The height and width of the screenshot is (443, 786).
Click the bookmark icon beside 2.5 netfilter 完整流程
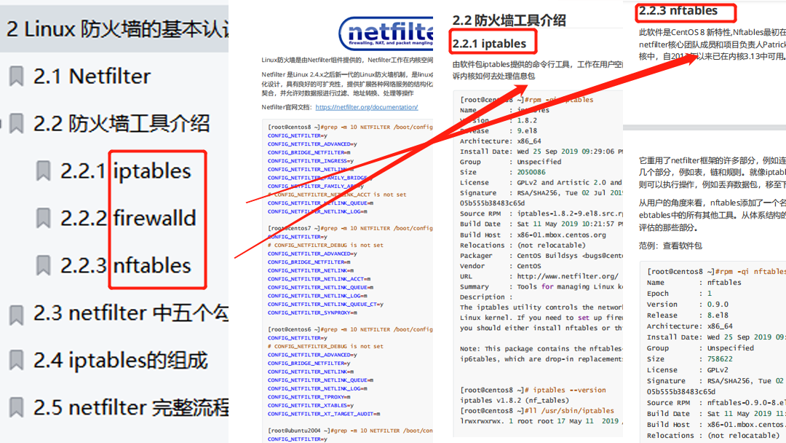pyautogui.click(x=16, y=407)
